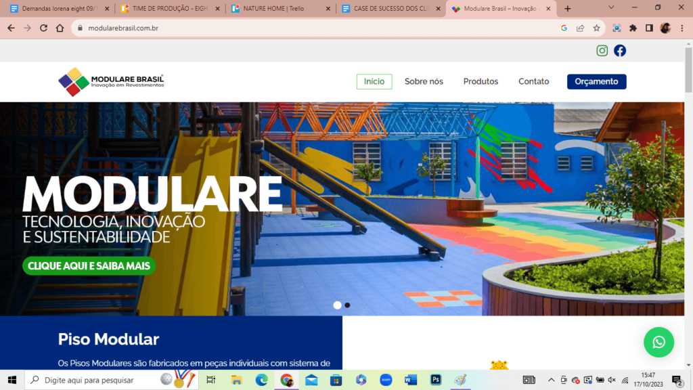The width and height of the screenshot is (693, 390).
Task: Open File Explorer from the taskbar
Action: (236, 380)
